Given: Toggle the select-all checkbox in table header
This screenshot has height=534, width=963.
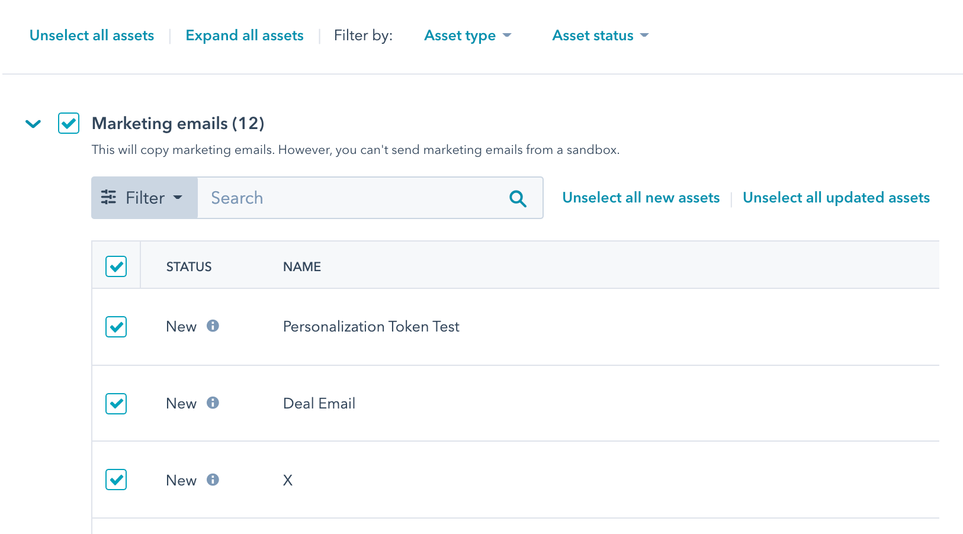Looking at the screenshot, I should (116, 266).
